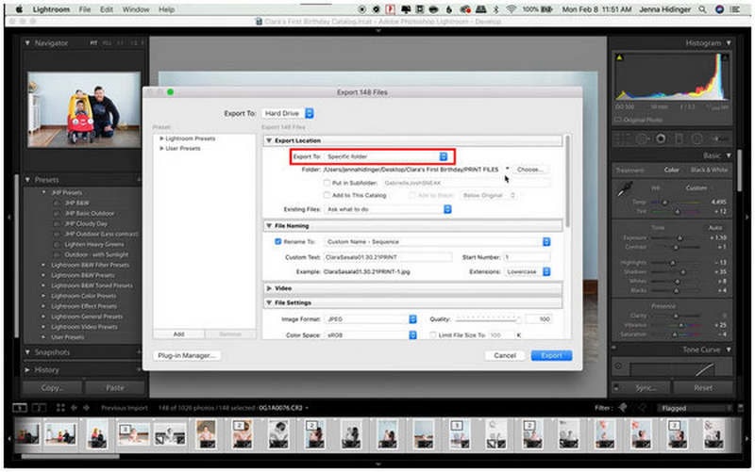Click the Export button
The width and height of the screenshot is (755, 472).
[551, 356]
